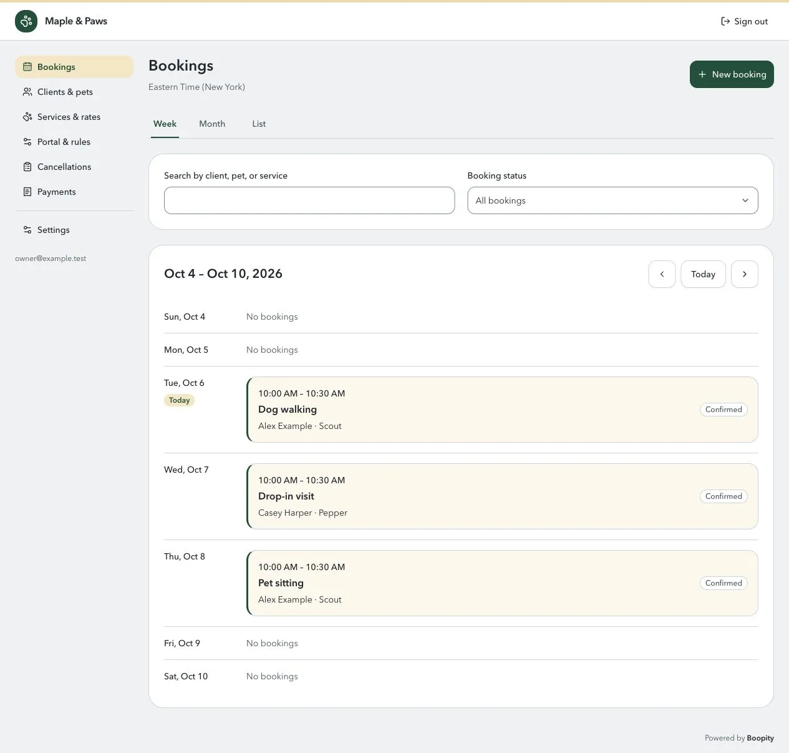Create a New booking

732,74
